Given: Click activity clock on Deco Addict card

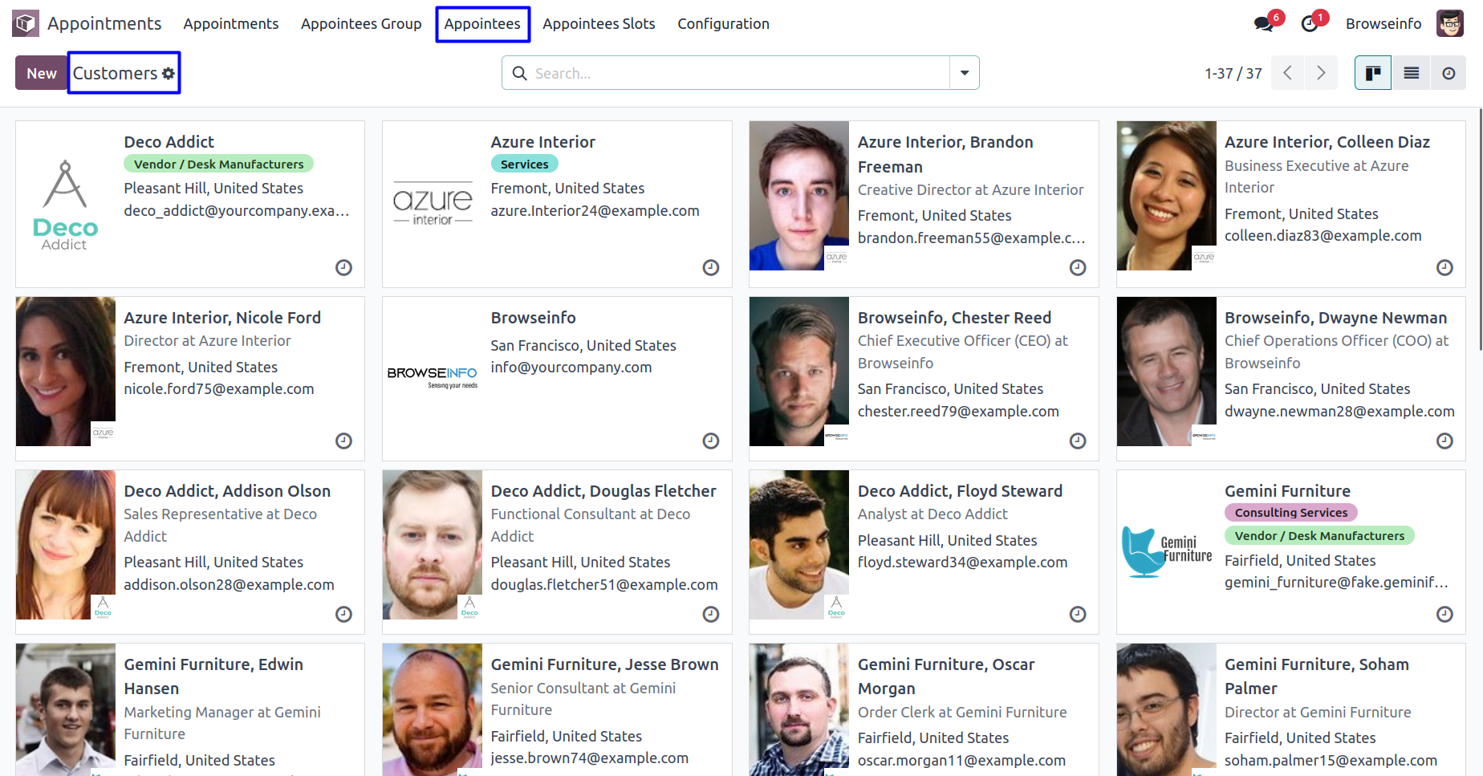Looking at the screenshot, I should (343, 267).
